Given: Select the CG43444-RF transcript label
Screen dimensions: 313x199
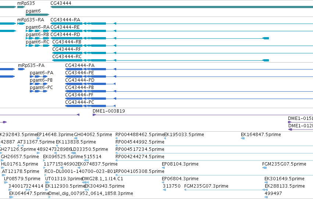Looking at the screenshot, I should coord(67,49).
